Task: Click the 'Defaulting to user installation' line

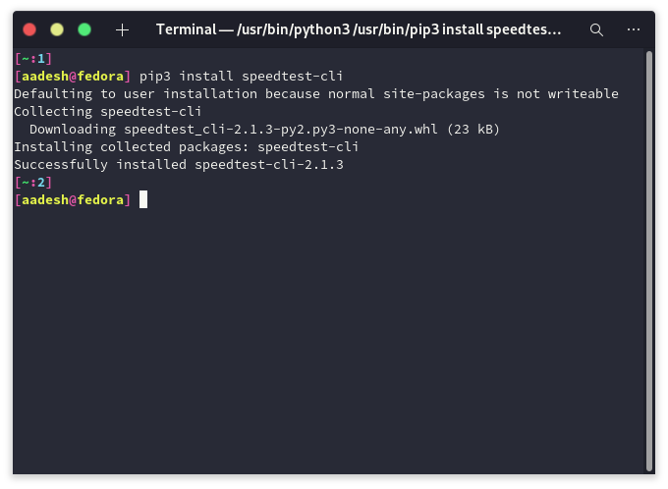Action: (x=315, y=94)
